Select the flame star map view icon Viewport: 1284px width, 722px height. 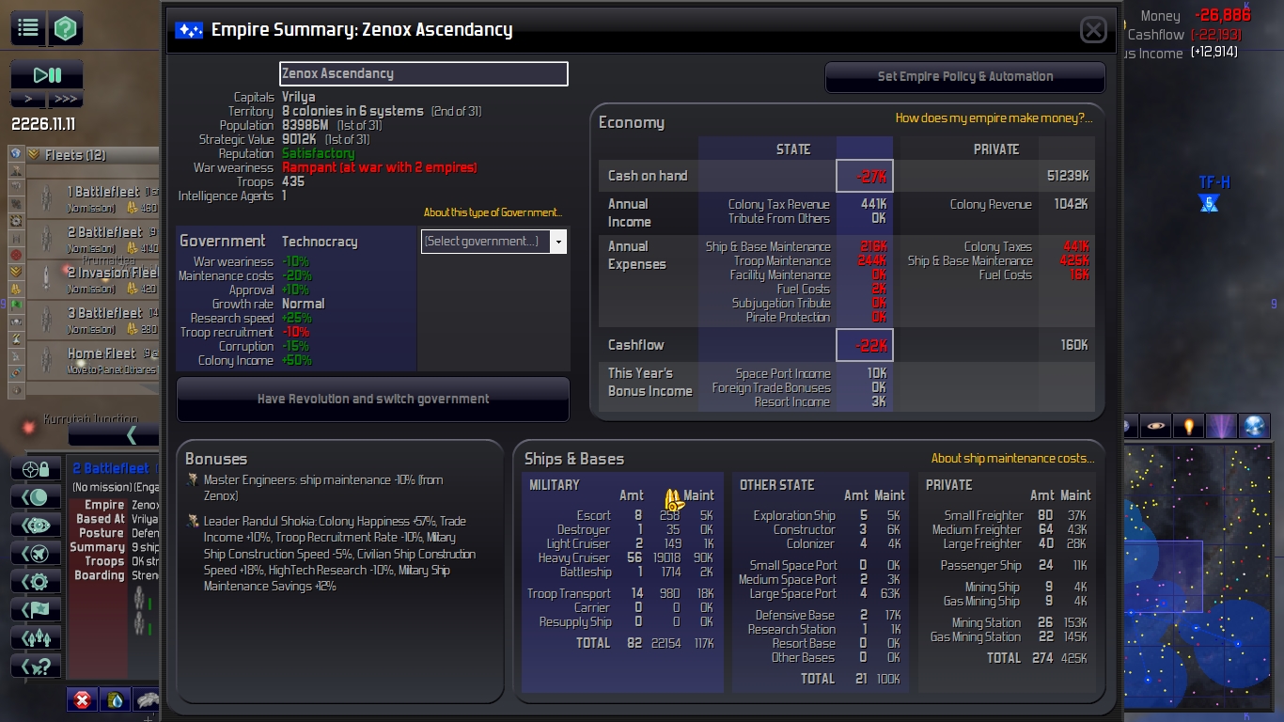[x=1189, y=426]
